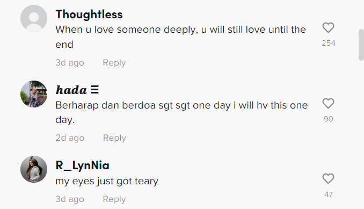Open Thoughtless's default avatar profile
364x209 pixels.
tap(34, 18)
